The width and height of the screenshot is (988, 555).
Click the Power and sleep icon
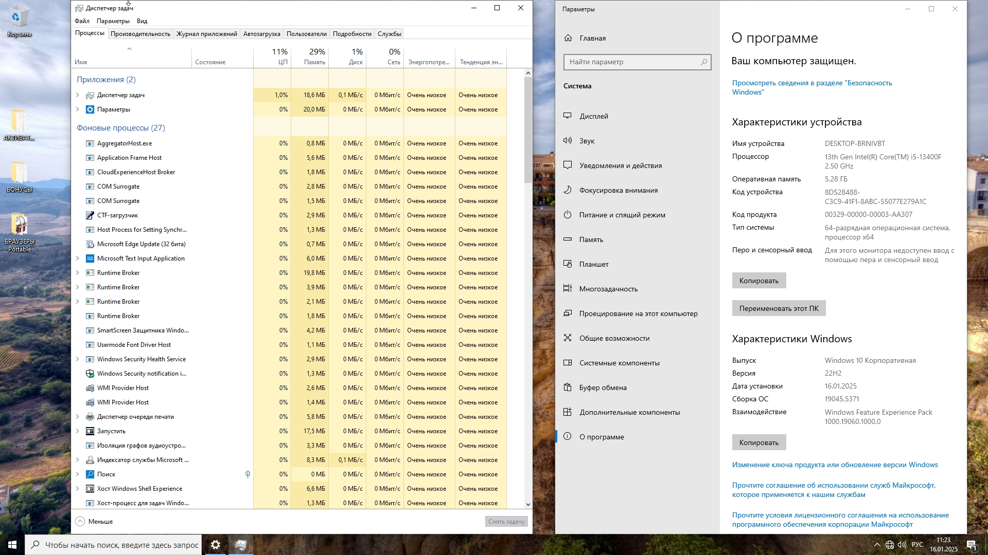pos(568,214)
